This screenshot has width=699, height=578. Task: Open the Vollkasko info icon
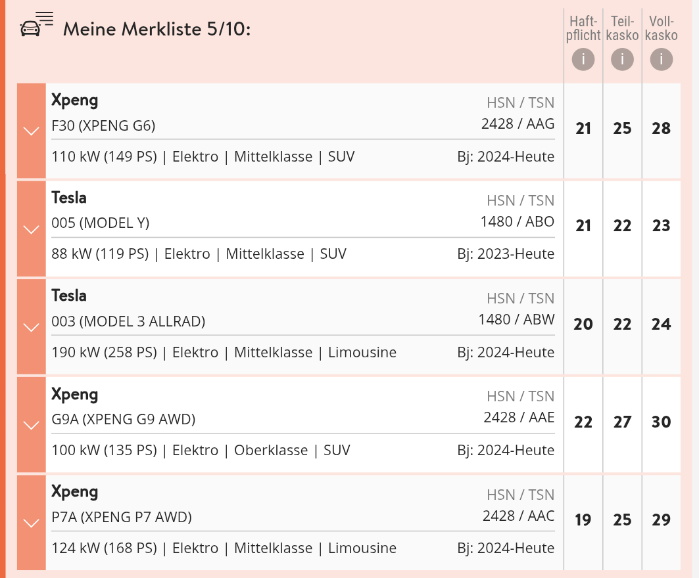[662, 59]
